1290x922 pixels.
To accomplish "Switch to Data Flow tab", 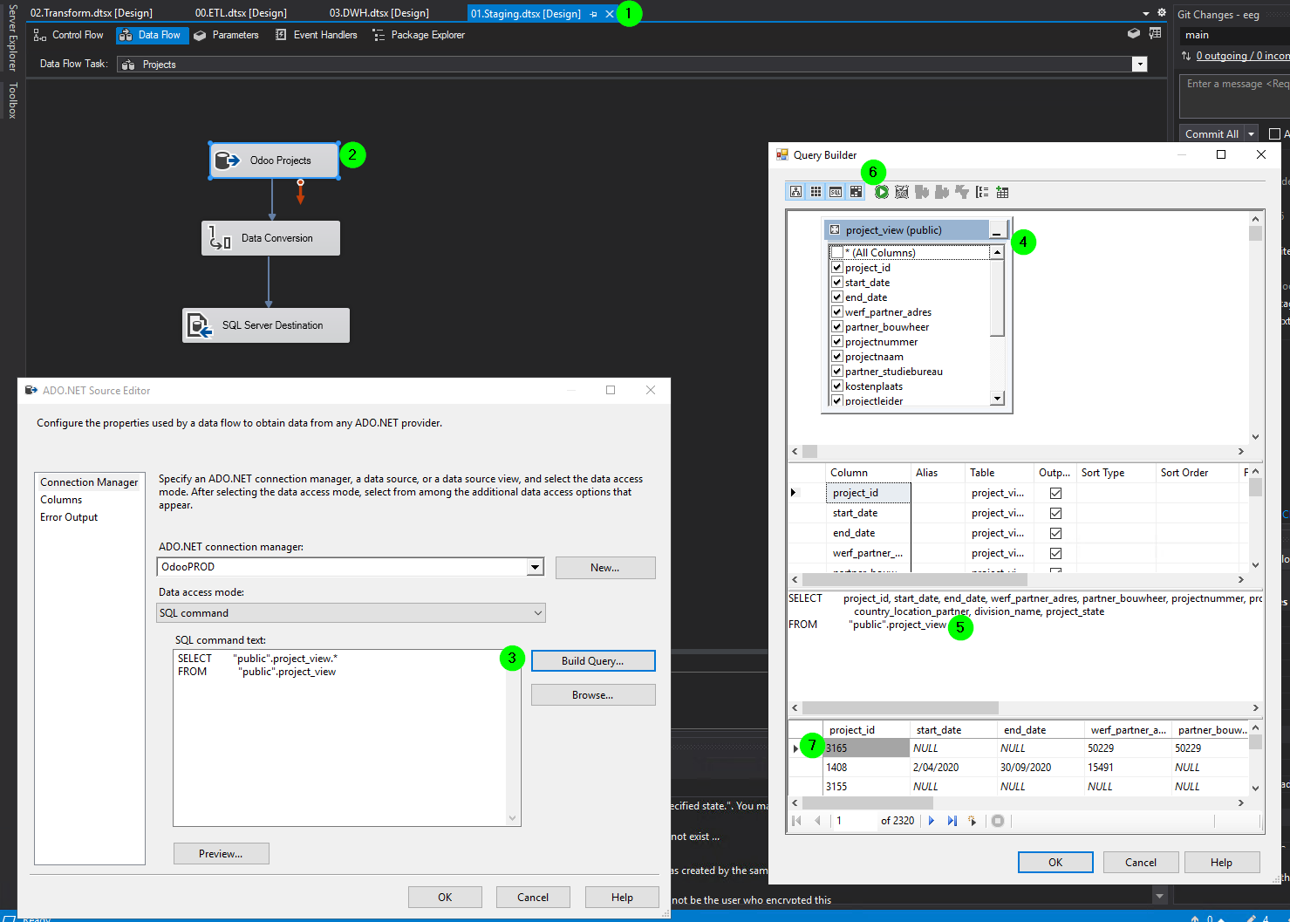I will click(x=153, y=35).
